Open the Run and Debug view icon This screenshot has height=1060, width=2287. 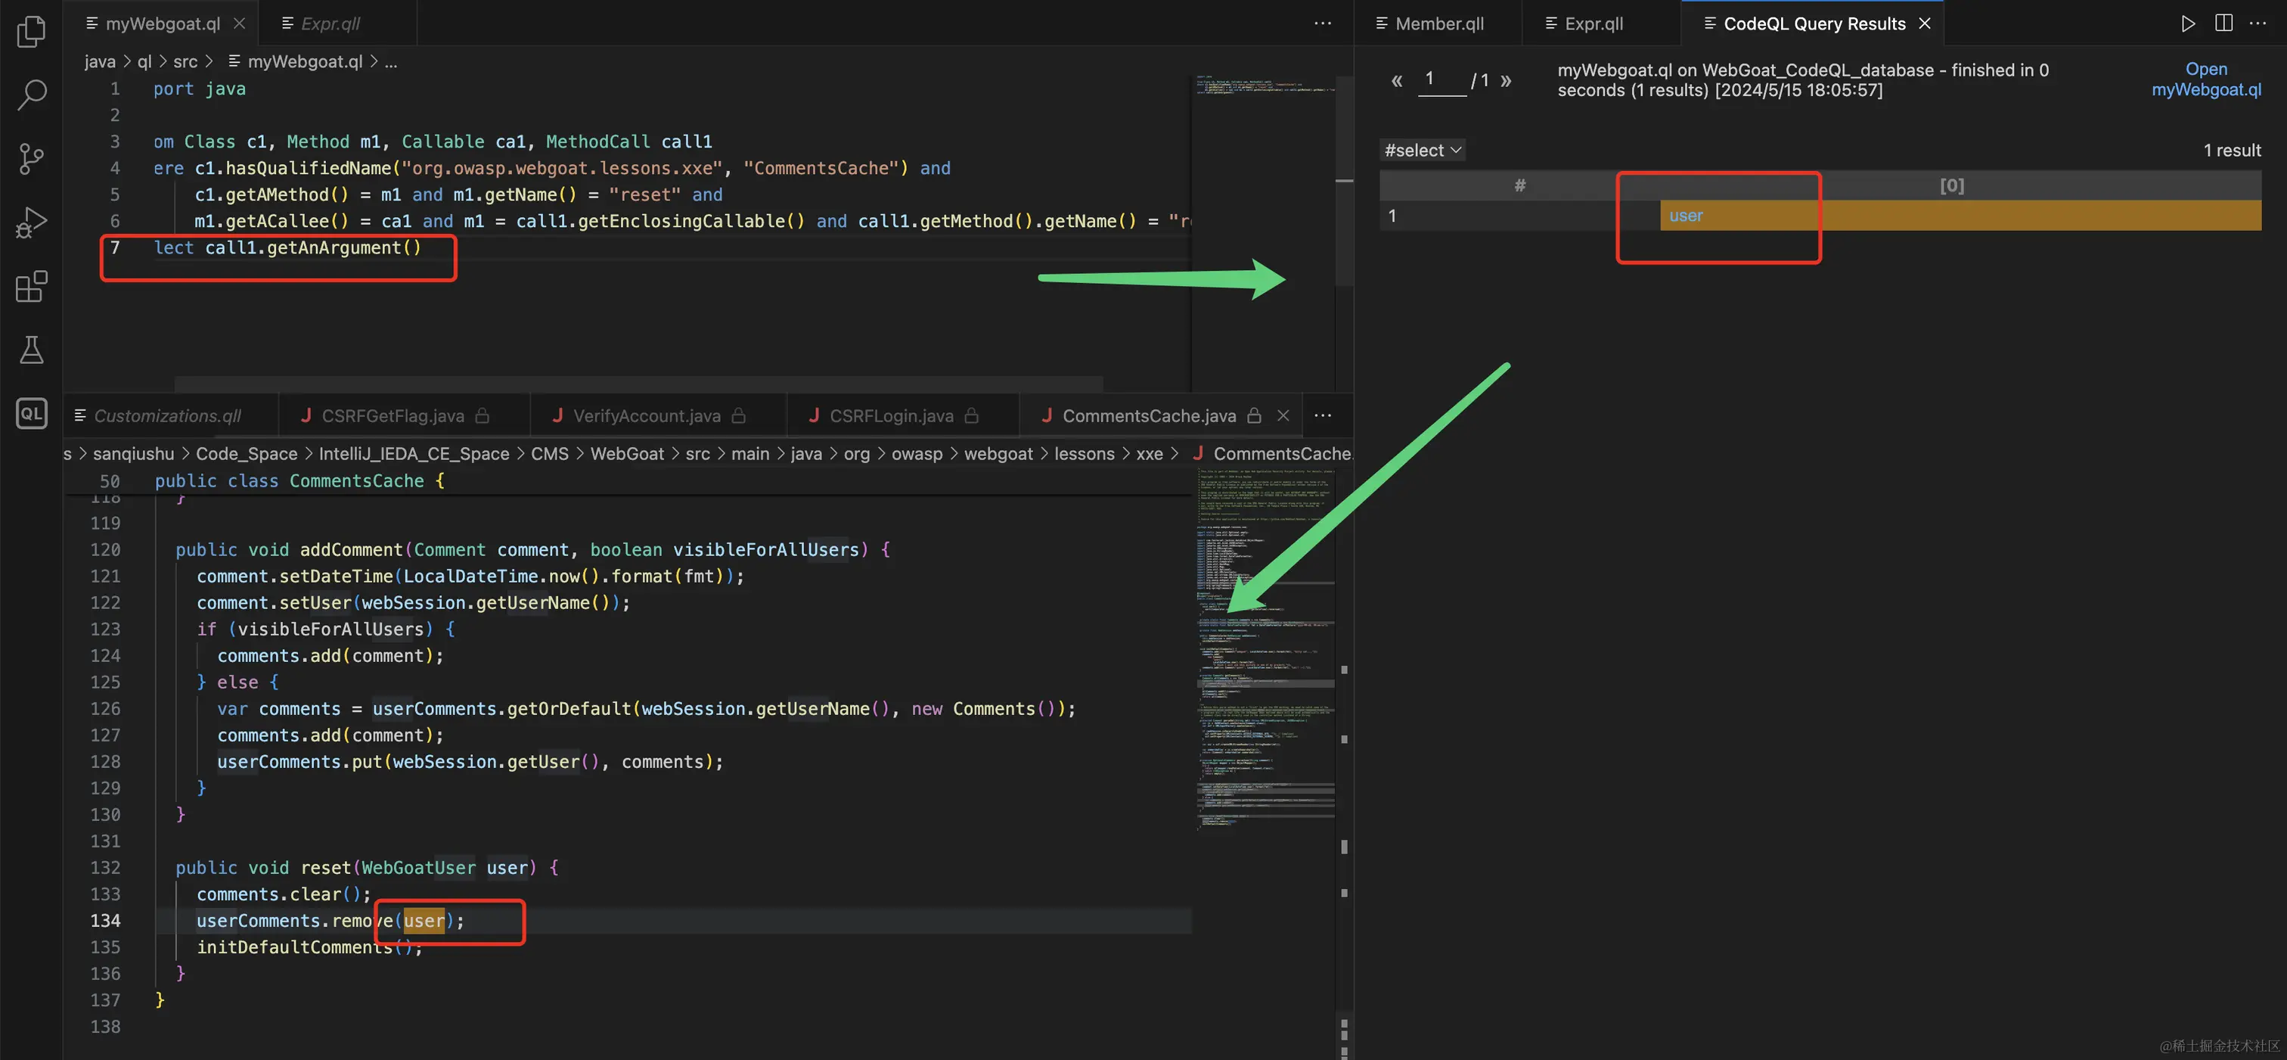[x=32, y=223]
